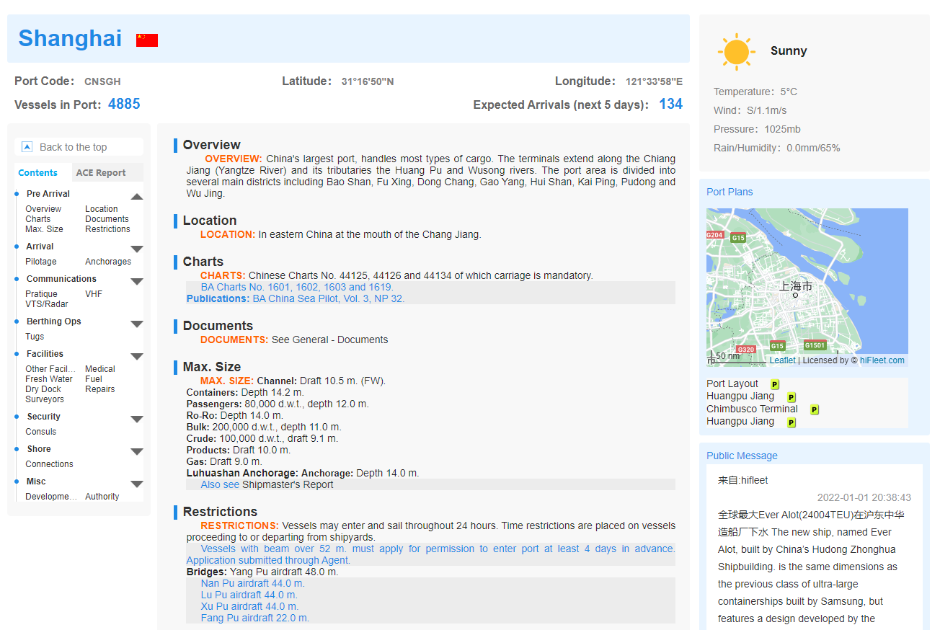Toggle the Berthing Ops section arrow

pos(137,324)
